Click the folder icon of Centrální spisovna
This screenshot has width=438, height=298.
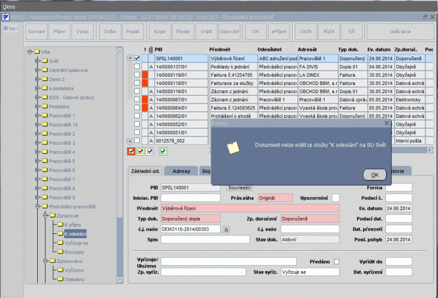tap(45, 70)
